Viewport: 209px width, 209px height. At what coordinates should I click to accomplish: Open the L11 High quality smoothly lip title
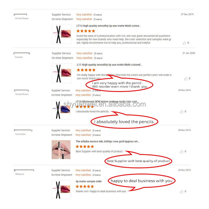pos(109,65)
